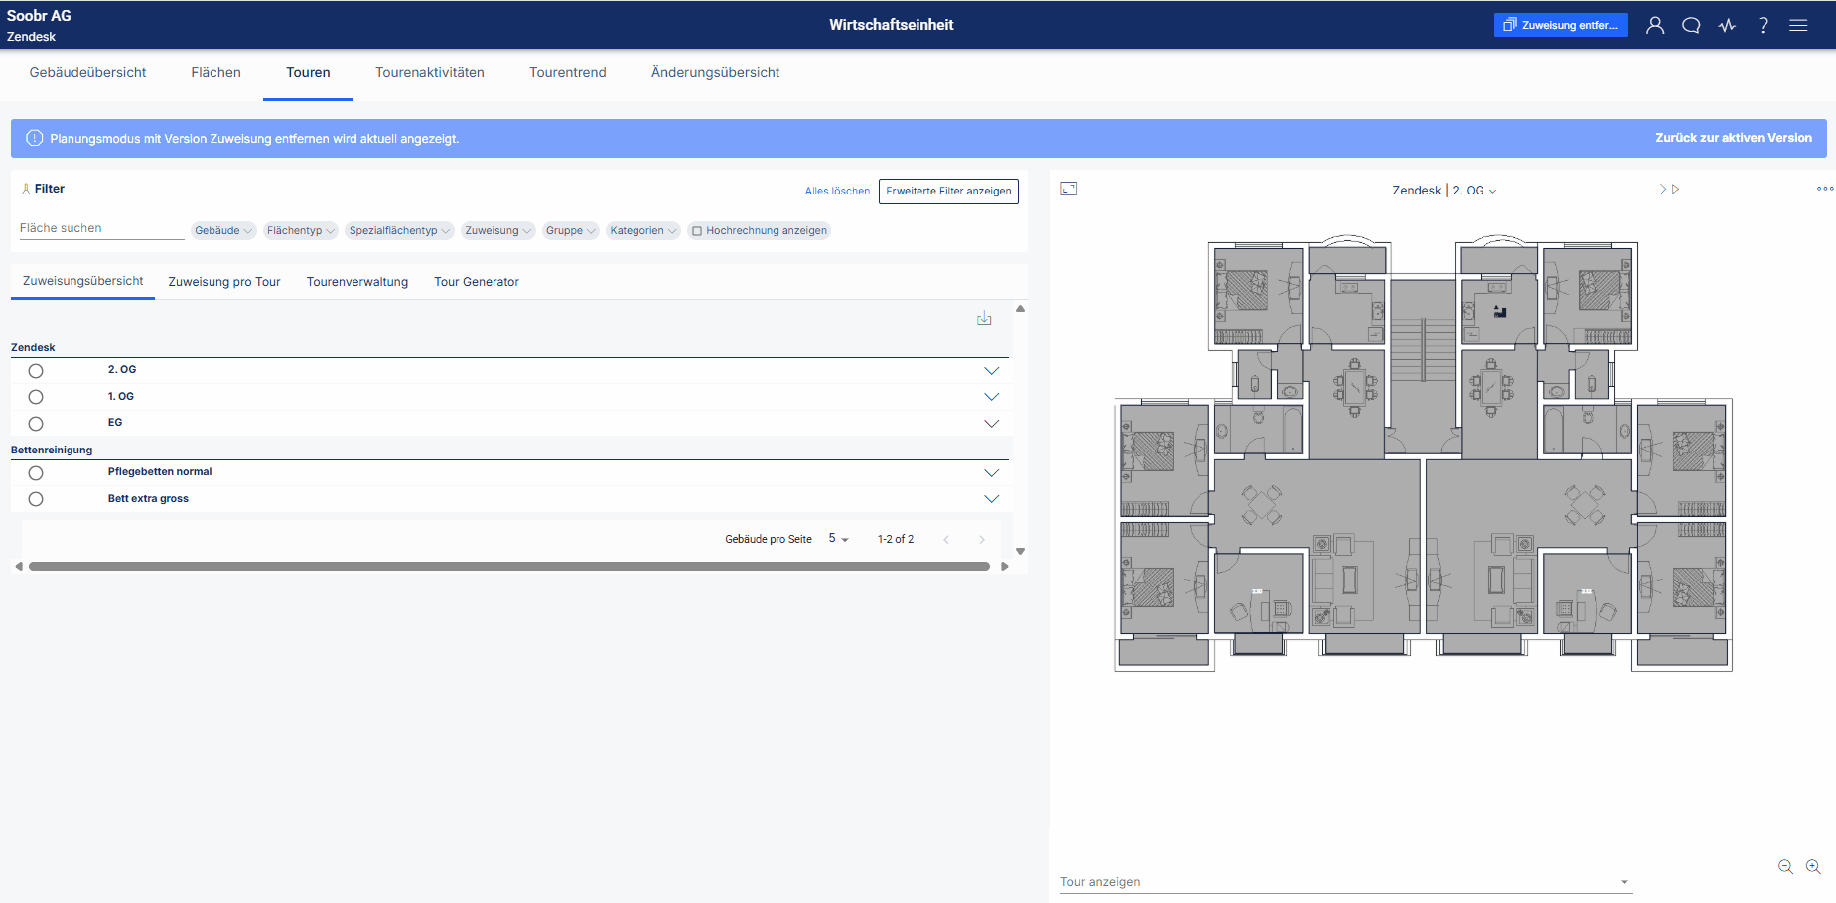Click the horizontal scrollbar under the table

click(509, 566)
